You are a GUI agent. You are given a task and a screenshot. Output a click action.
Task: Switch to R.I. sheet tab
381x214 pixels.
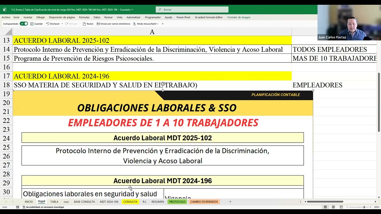[144, 202]
